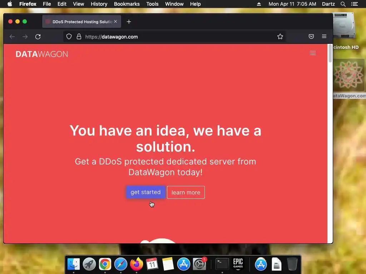Select the DDoS Protected Hosting tab
The image size is (366, 274).
click(x=81, y=22)
